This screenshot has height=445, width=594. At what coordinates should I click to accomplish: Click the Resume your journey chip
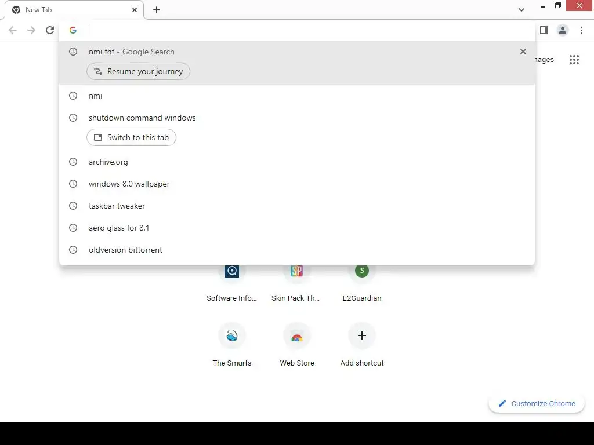pyautogui.click(x=138, y=71)
